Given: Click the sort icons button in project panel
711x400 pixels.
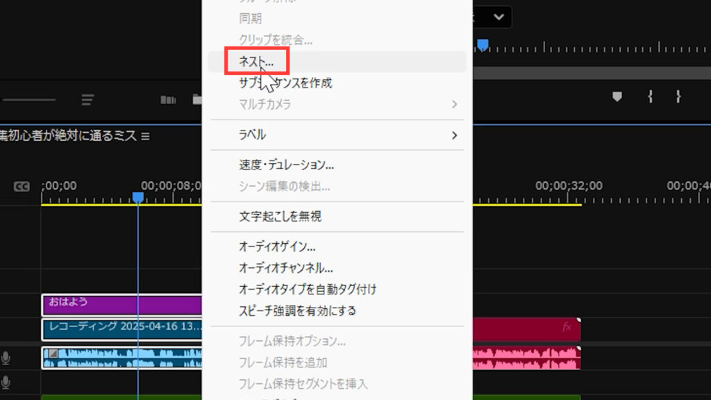Looking at the screenshot, I should coord(87,99).
